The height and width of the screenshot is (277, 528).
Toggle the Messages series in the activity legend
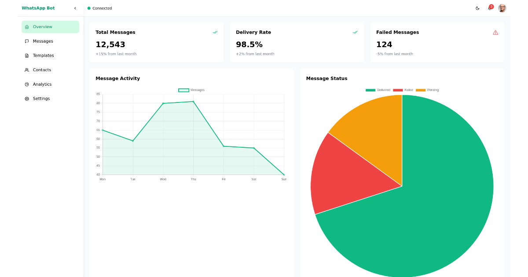190,90
